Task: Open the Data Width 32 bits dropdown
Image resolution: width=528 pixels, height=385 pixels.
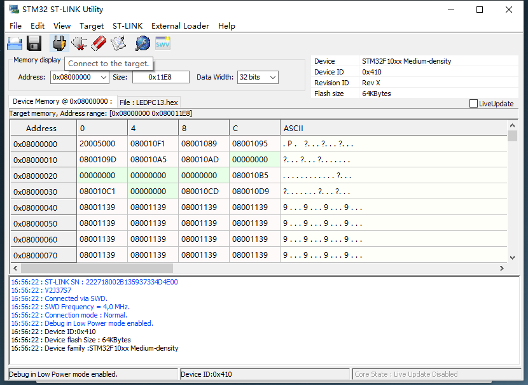Action: coord(258,77)
